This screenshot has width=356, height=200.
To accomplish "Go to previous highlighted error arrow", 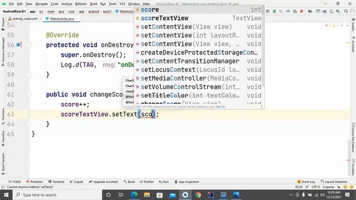I will [342, 26].
